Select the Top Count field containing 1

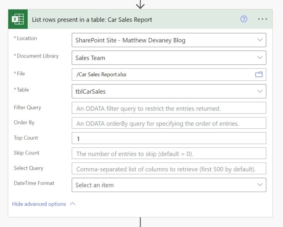coord(168,139)
